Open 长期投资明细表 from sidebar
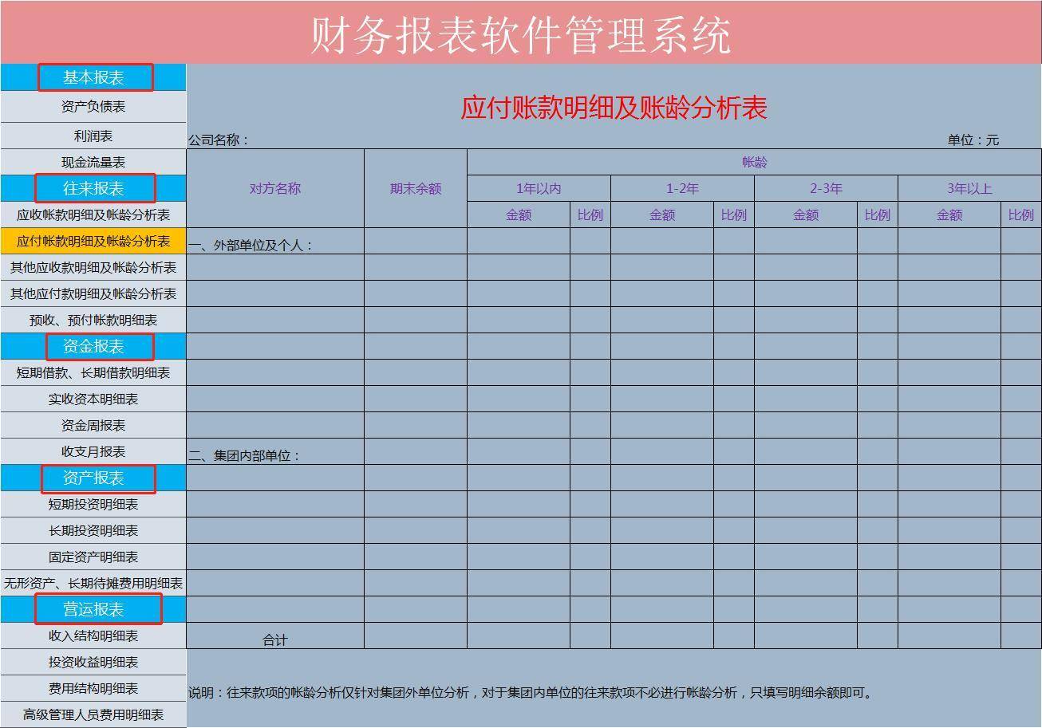1042x728 pixels. pos(93,530)
